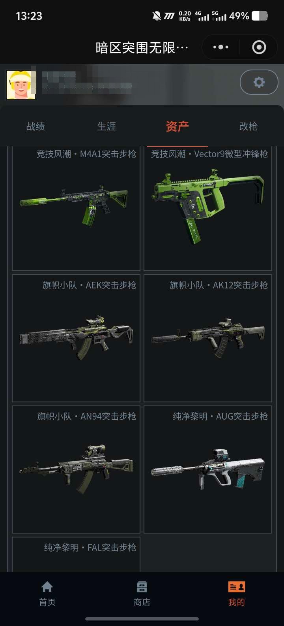Select the 旗帜小队 AK12突击步枪 card
The height and width of the screenshot is (626, 284).
[208, 338]
